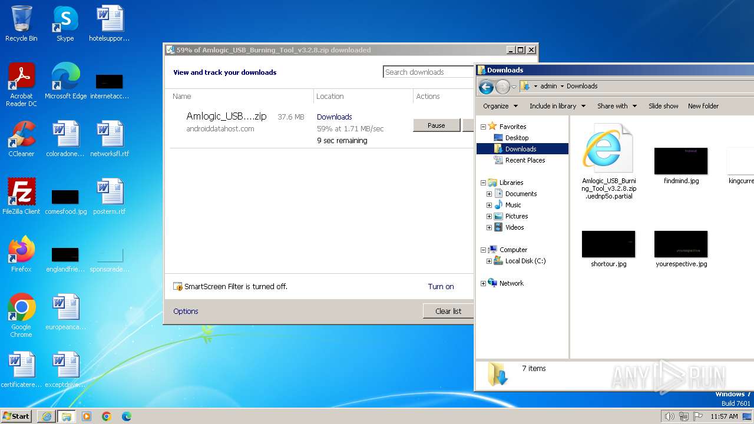Image resolution: width=754 pixels, height=424 pixels.
Task: Open Windows Media Player taskbar icon
Action: pos(87,416)
